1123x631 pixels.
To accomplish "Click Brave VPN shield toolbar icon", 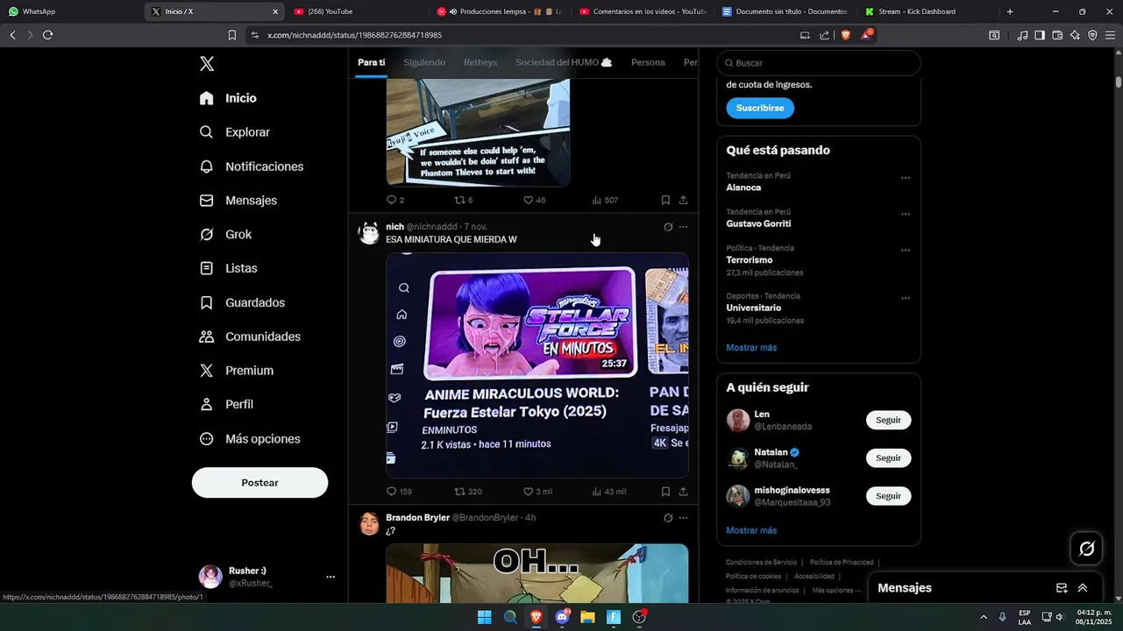I will pyautogui.click(x=1092, y=35).
